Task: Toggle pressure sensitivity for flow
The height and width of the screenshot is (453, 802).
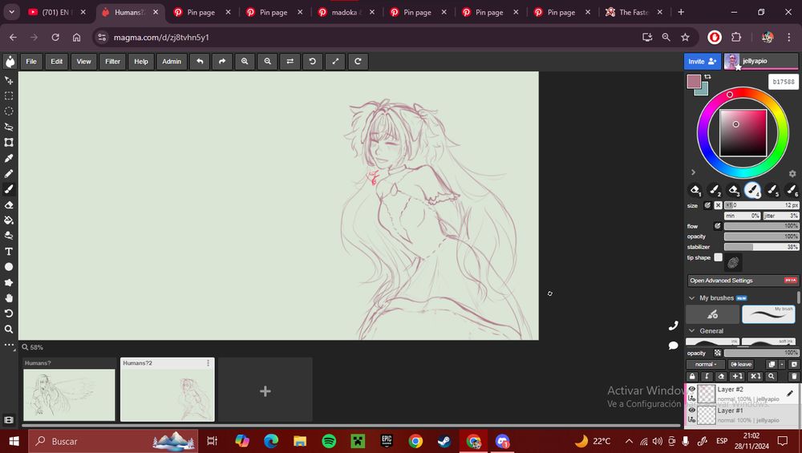Action: (x=718, y=226)
